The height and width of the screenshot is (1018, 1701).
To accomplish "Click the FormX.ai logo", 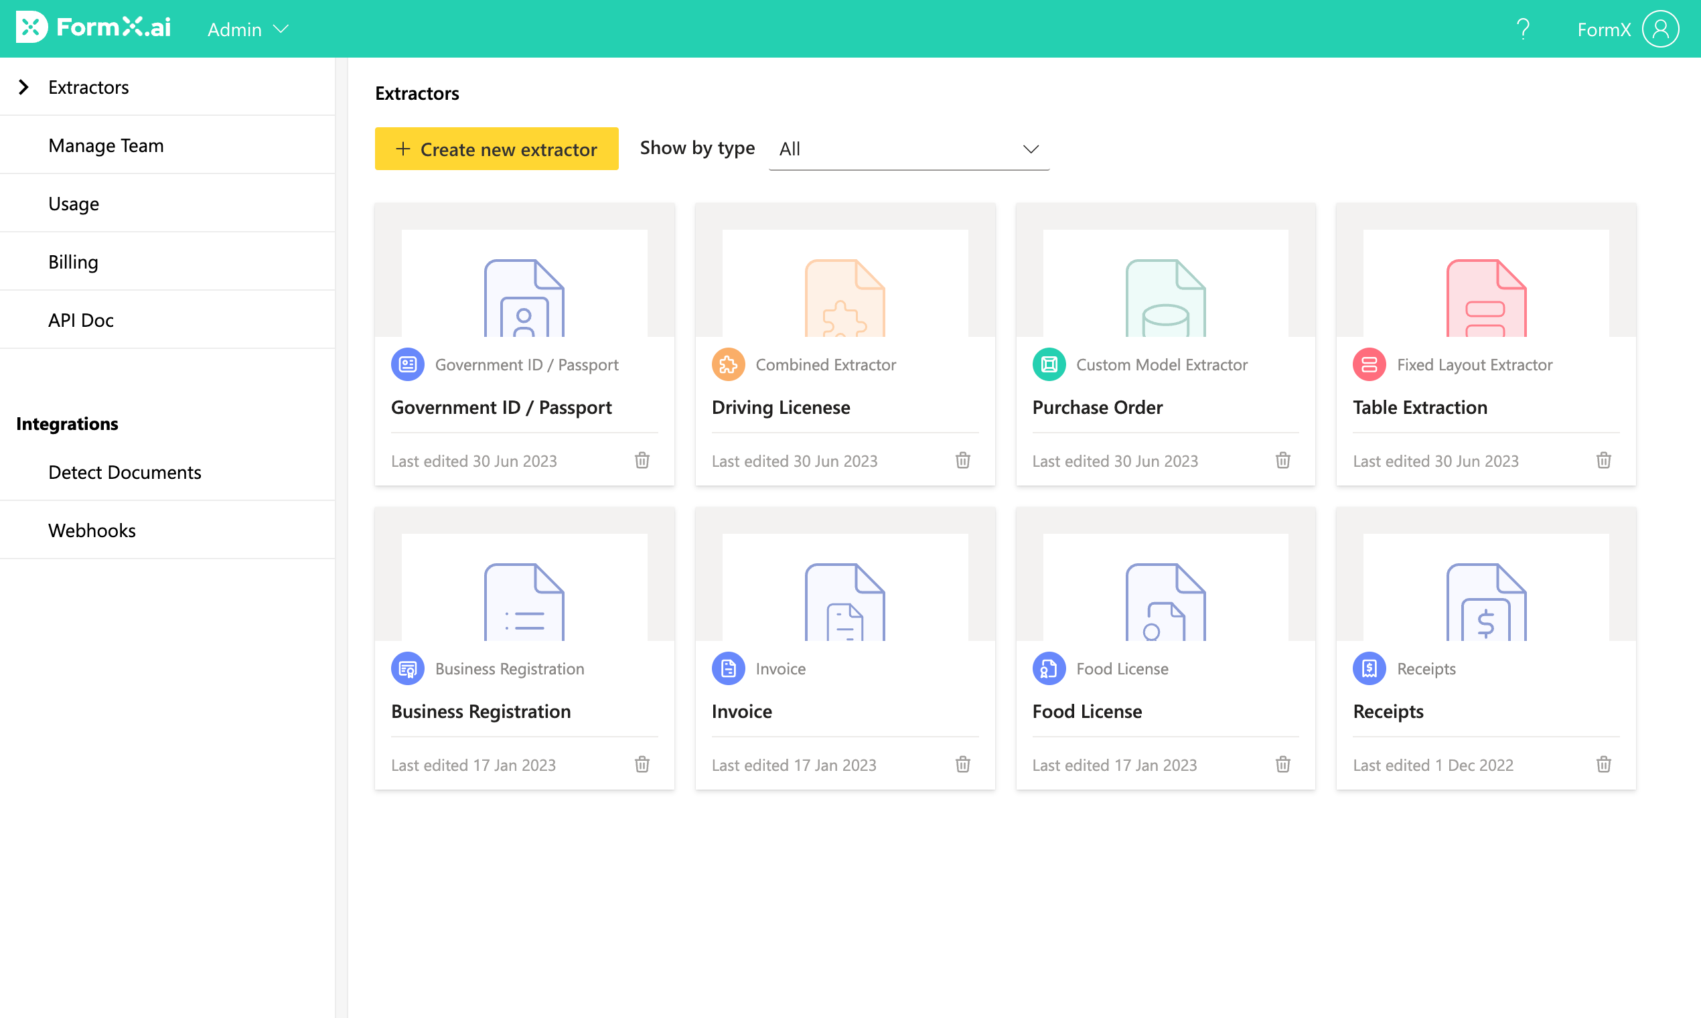I will (x=93, y=27).
